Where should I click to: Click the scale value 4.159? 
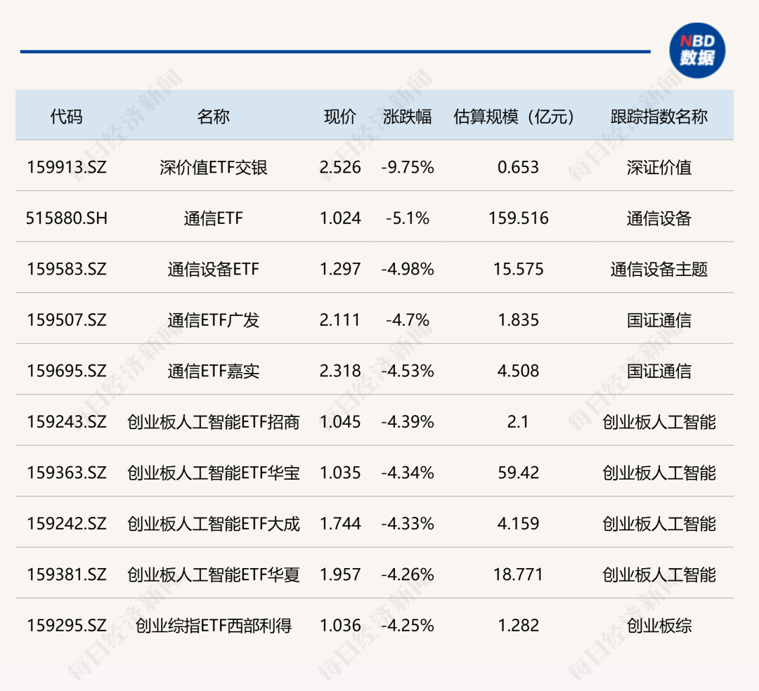518,524
